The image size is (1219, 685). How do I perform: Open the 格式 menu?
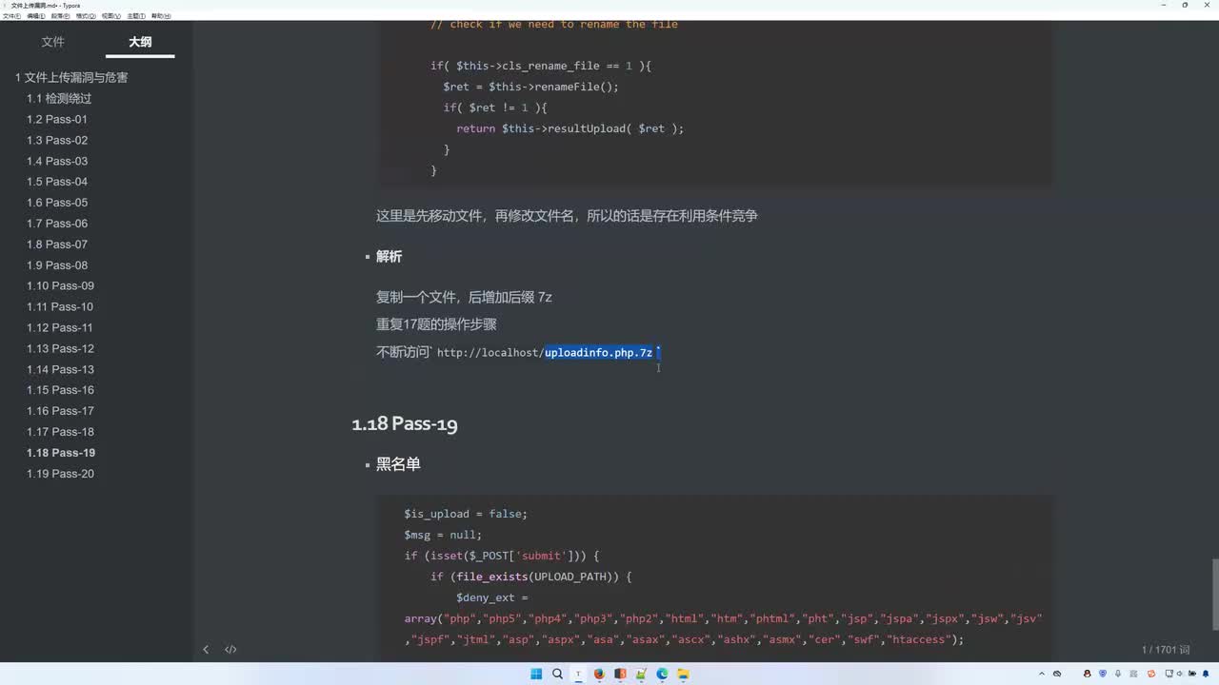pyautogui.click(x=85, y=16)
